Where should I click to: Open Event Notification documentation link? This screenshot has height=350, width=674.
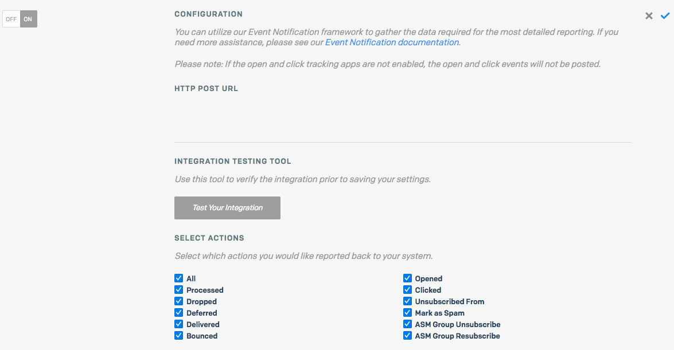392,42
